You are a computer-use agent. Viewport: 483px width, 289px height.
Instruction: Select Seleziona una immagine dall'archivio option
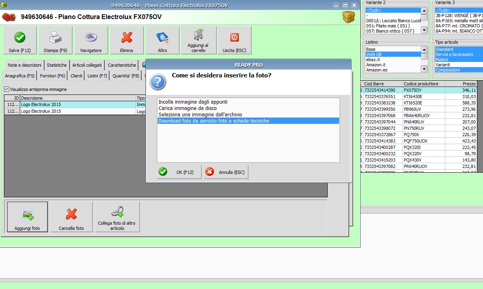tap(248, 114)
